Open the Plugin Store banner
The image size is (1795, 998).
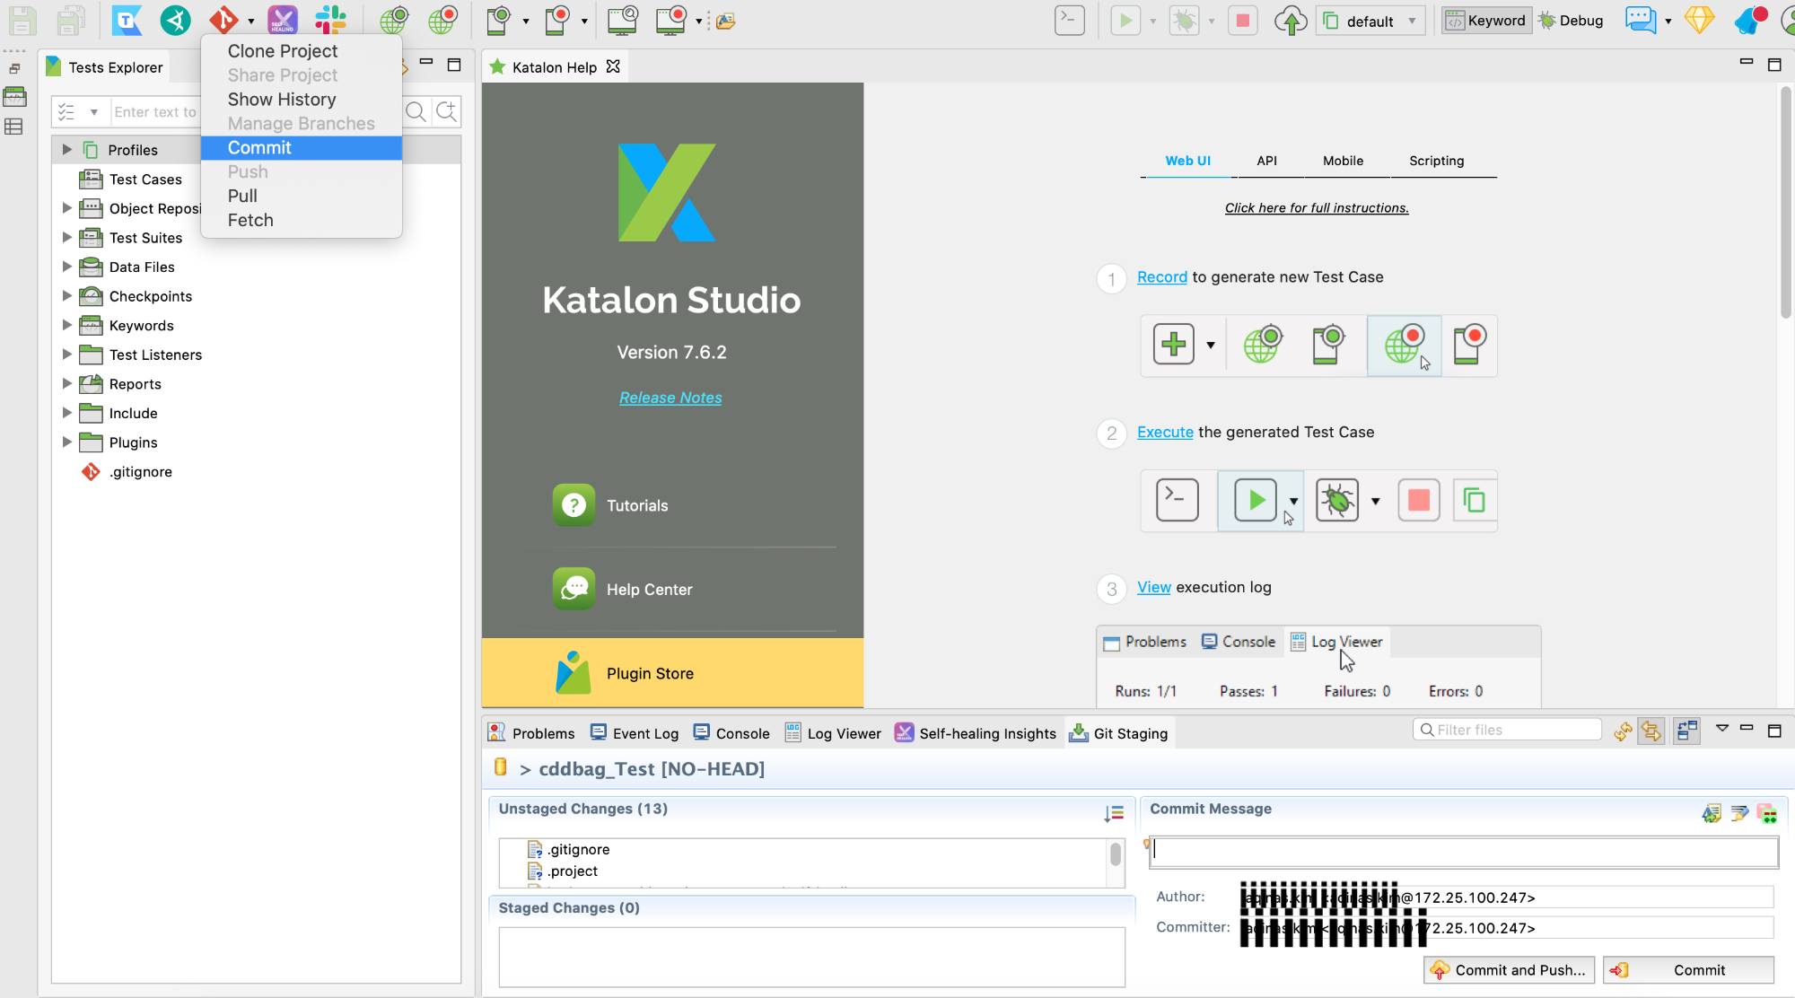[x=672, y=673]
